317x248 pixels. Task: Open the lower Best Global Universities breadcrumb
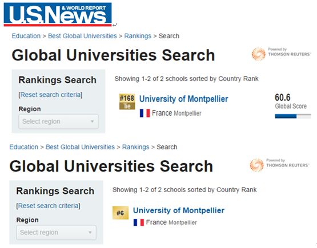pyautogui.click(x=81, y=147)
